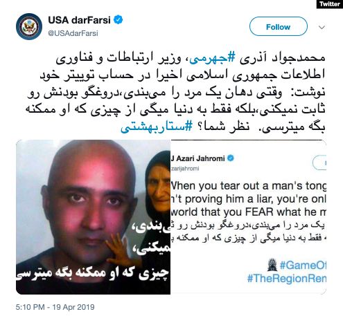Click the Twitter label in corner
The image size is (343, 316).
330,4
